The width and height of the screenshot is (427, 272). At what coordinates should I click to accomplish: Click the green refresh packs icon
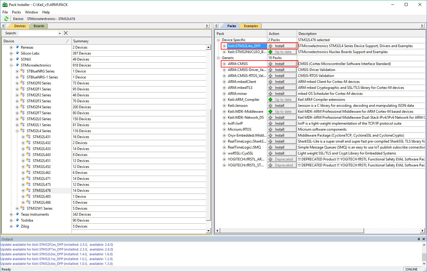click(x=6, y=19)
